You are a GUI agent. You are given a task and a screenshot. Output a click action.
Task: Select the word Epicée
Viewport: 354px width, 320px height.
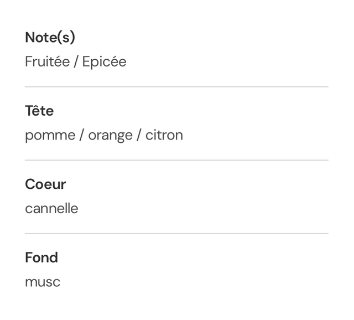coord(105,62)
